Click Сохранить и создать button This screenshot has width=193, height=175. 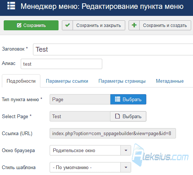(x=160, y=25)
